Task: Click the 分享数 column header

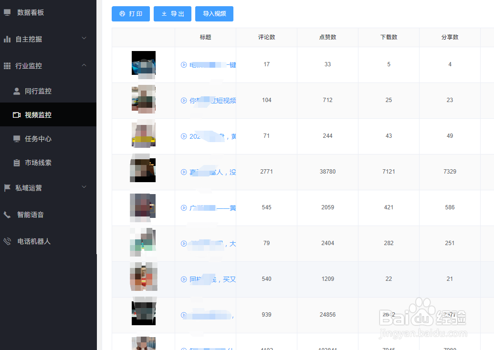Action: 450,37
